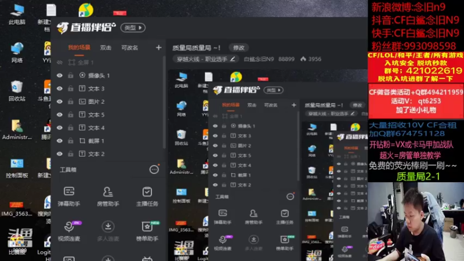Show the hidden 全屏 1 source via its eye
The image size is (464, 261).
(x=60, y=63)
